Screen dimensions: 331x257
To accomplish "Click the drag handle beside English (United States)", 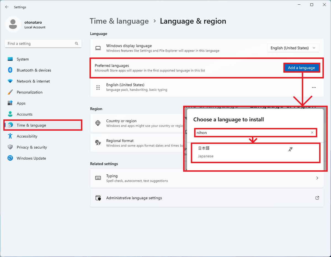I will tap(98, 87).
